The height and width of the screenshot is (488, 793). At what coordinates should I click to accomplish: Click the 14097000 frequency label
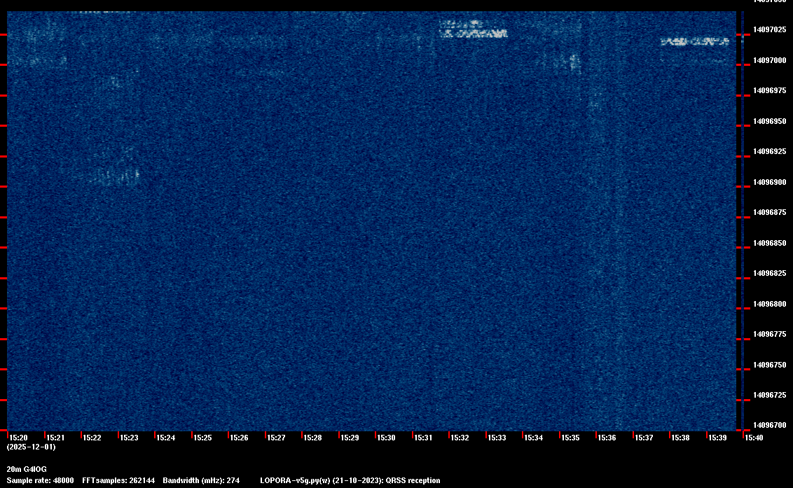pos(770,60)
